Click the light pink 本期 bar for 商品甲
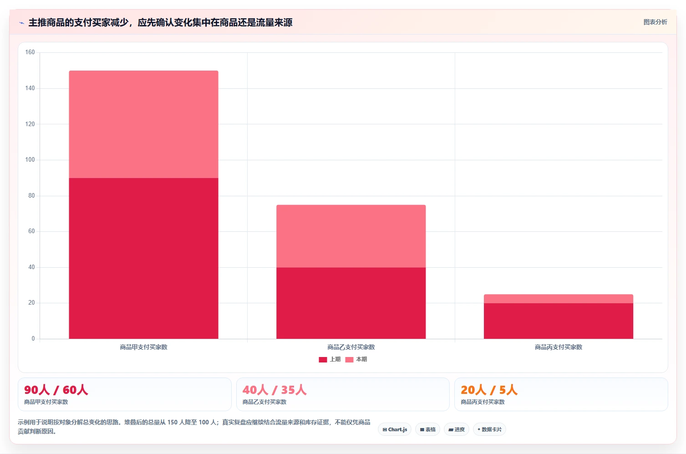This screenshot has width=686, height=454. [x=143, y=124]
